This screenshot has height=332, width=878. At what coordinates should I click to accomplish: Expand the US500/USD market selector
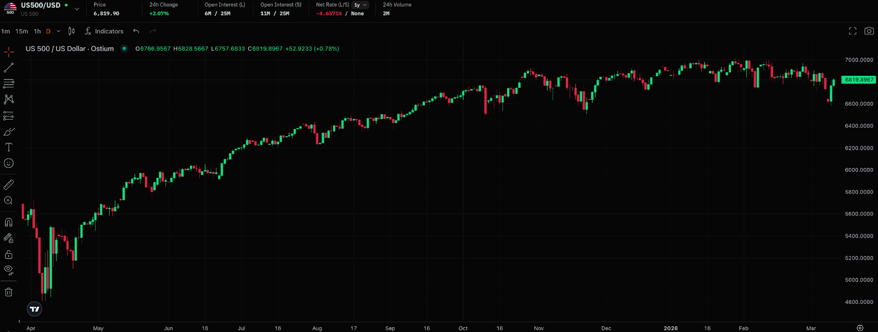pyautogui.click(x=77, y=9)
